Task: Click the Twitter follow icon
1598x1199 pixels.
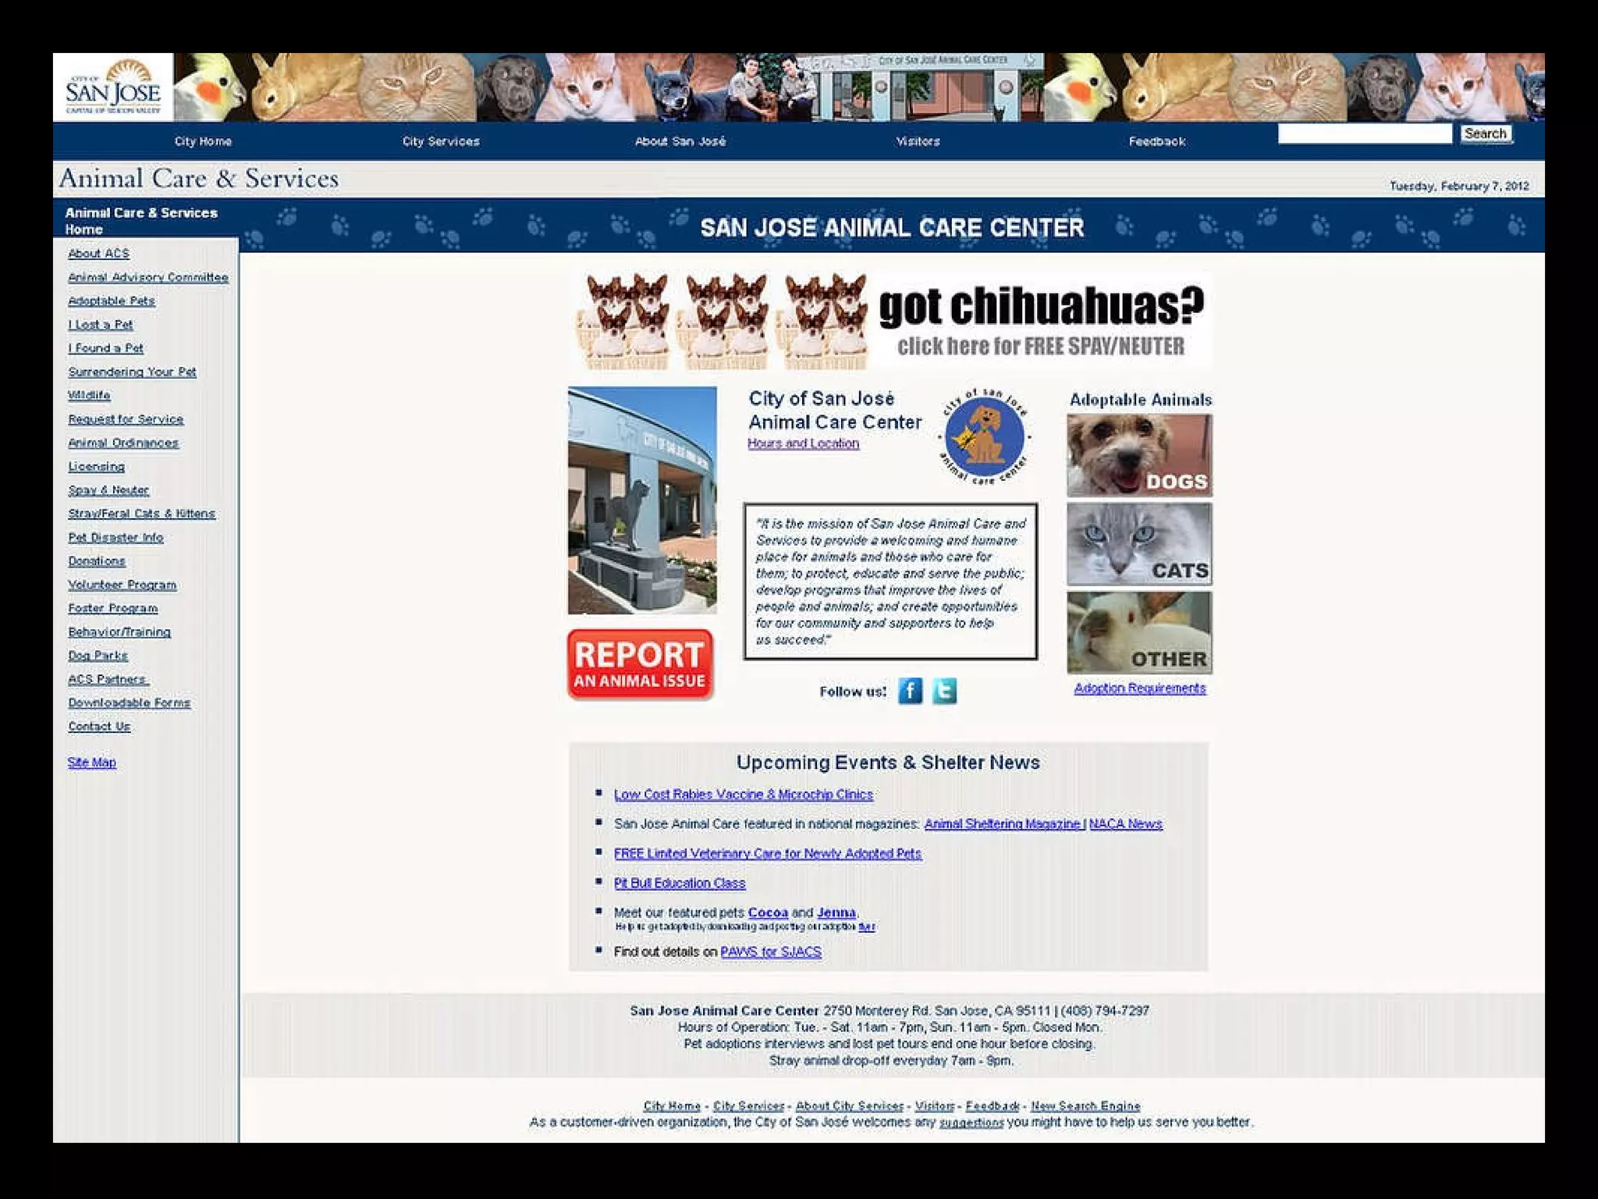Action: pyautogui.click(x=944, y=691)
